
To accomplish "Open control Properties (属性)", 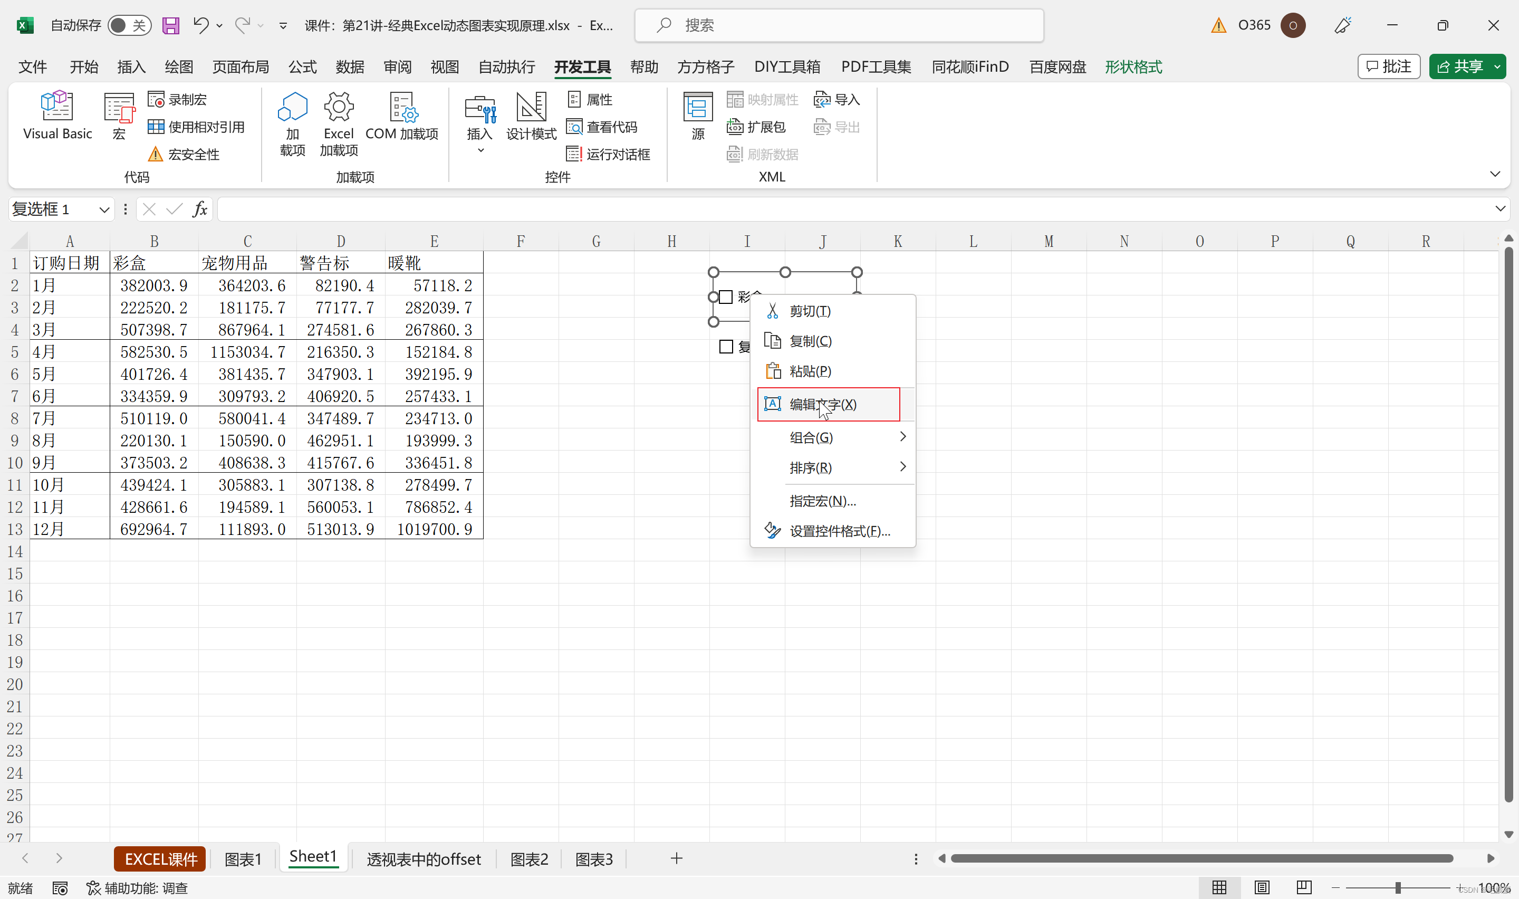I will tap(590, 99).
